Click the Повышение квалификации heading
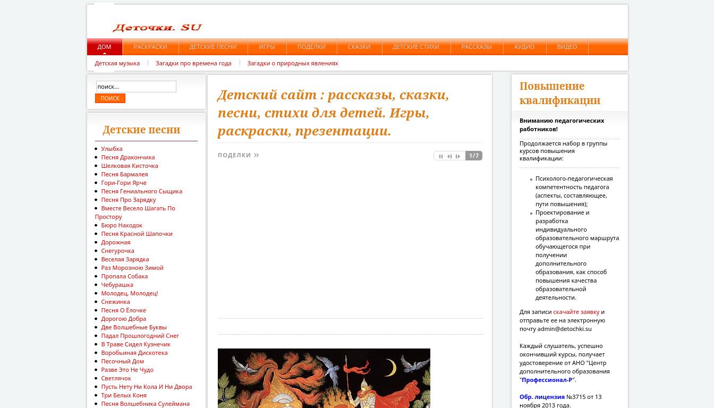The height and width of the screenshot is (408, 714). (560, 93)
